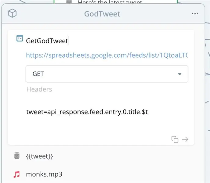Click the partially hidden block above
Screen dimensions: 210x183
[115, 2]
